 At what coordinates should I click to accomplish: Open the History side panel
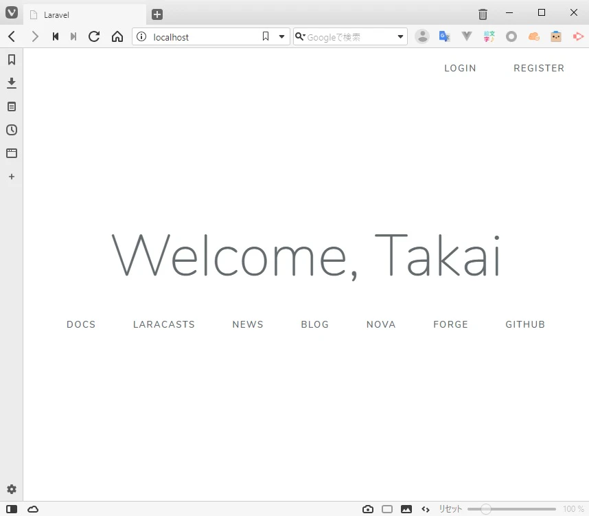12,130
